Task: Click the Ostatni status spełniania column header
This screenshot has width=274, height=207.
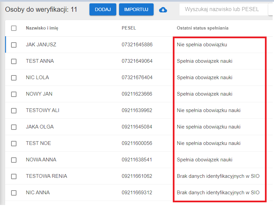Action: point(202,28)
